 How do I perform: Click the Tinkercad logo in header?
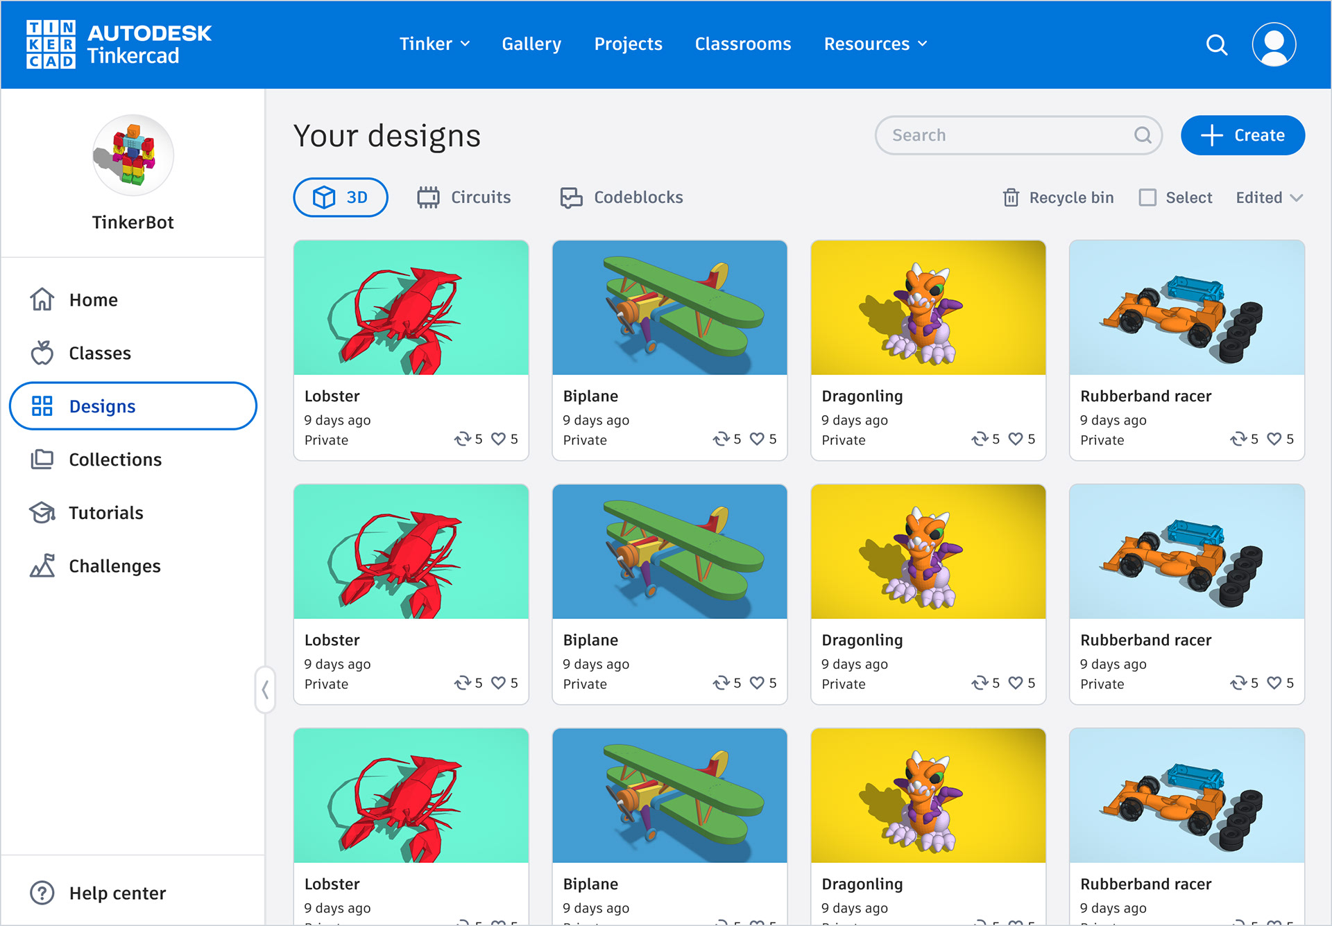[119, 44]
